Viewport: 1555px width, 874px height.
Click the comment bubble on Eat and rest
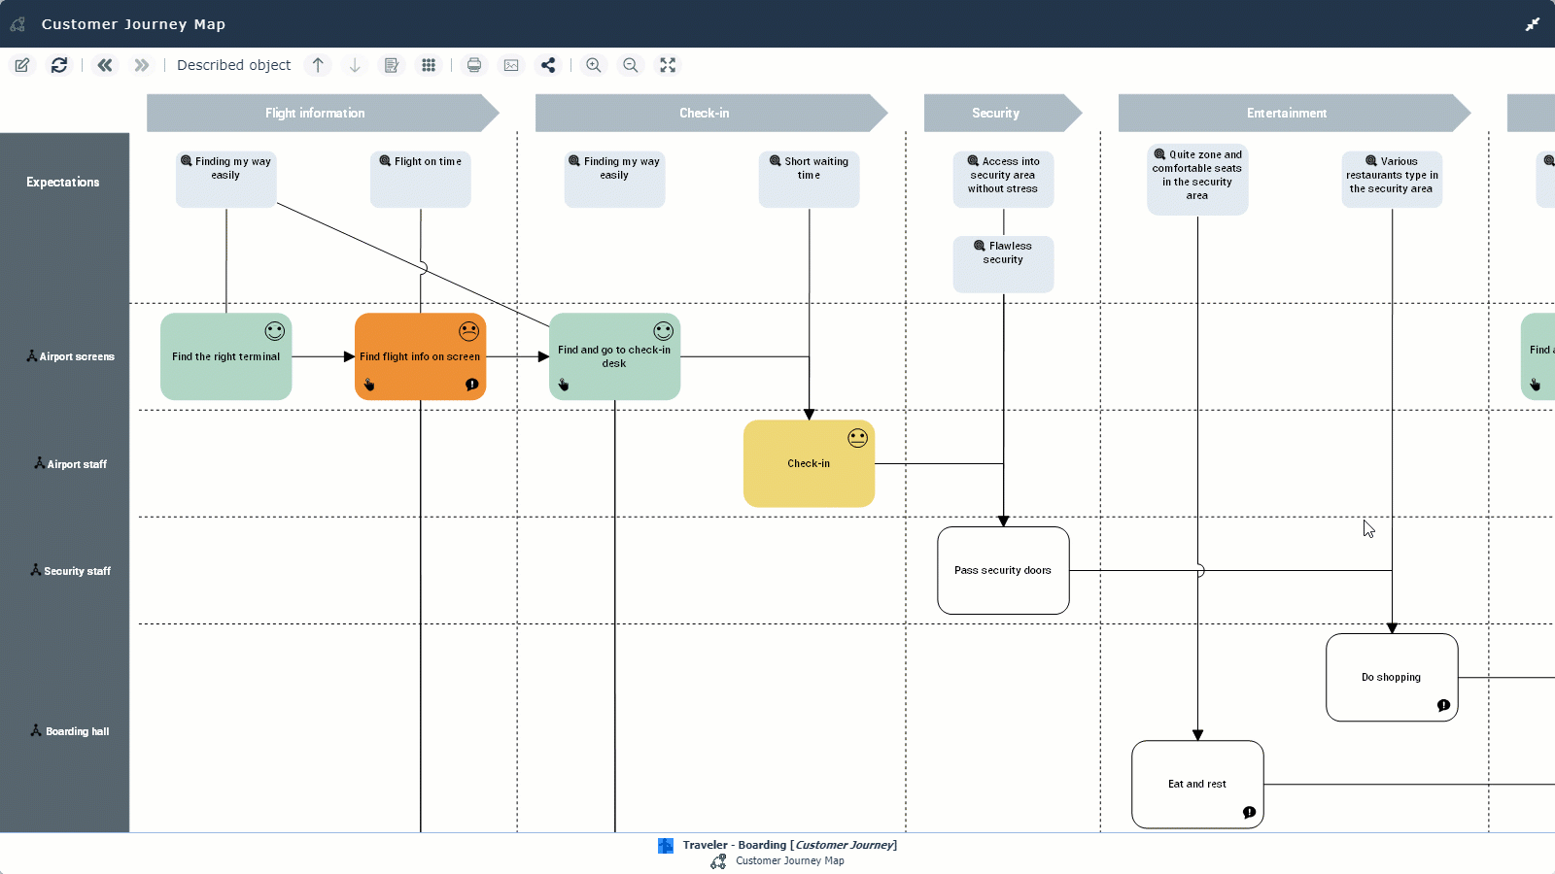(1250, 813)
